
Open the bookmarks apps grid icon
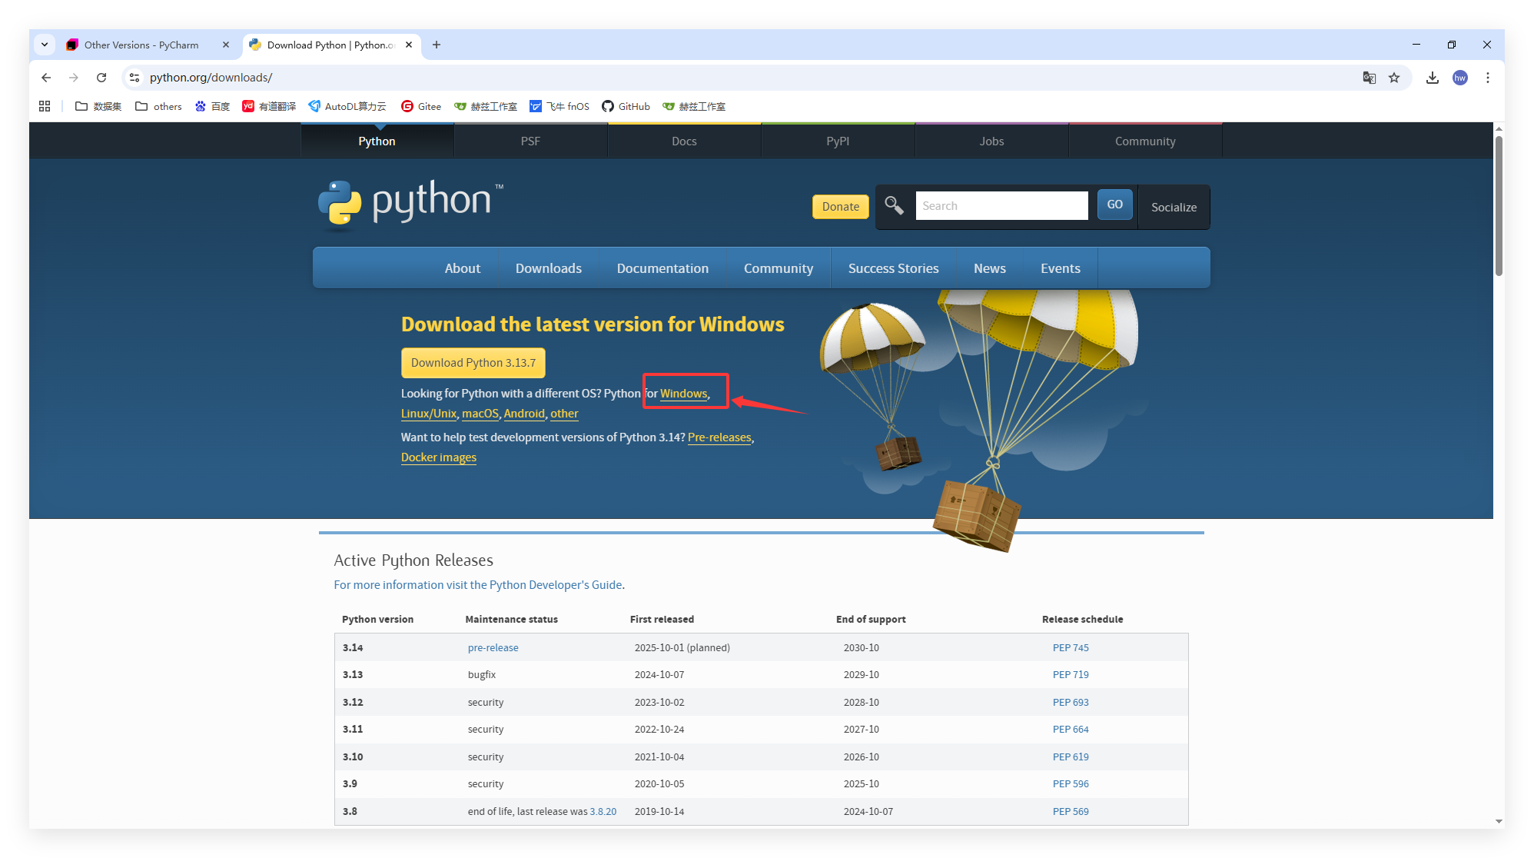[45, 106]
